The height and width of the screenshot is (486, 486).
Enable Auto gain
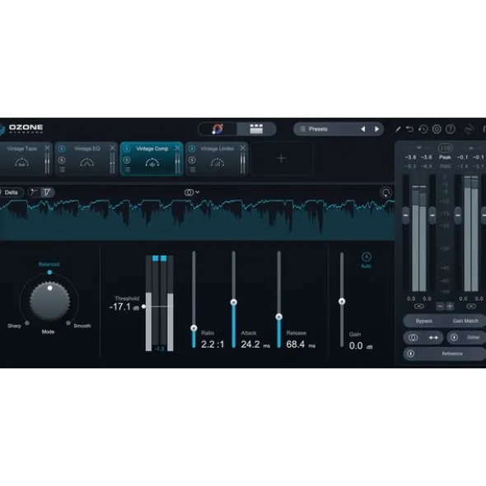pos(367,259)
